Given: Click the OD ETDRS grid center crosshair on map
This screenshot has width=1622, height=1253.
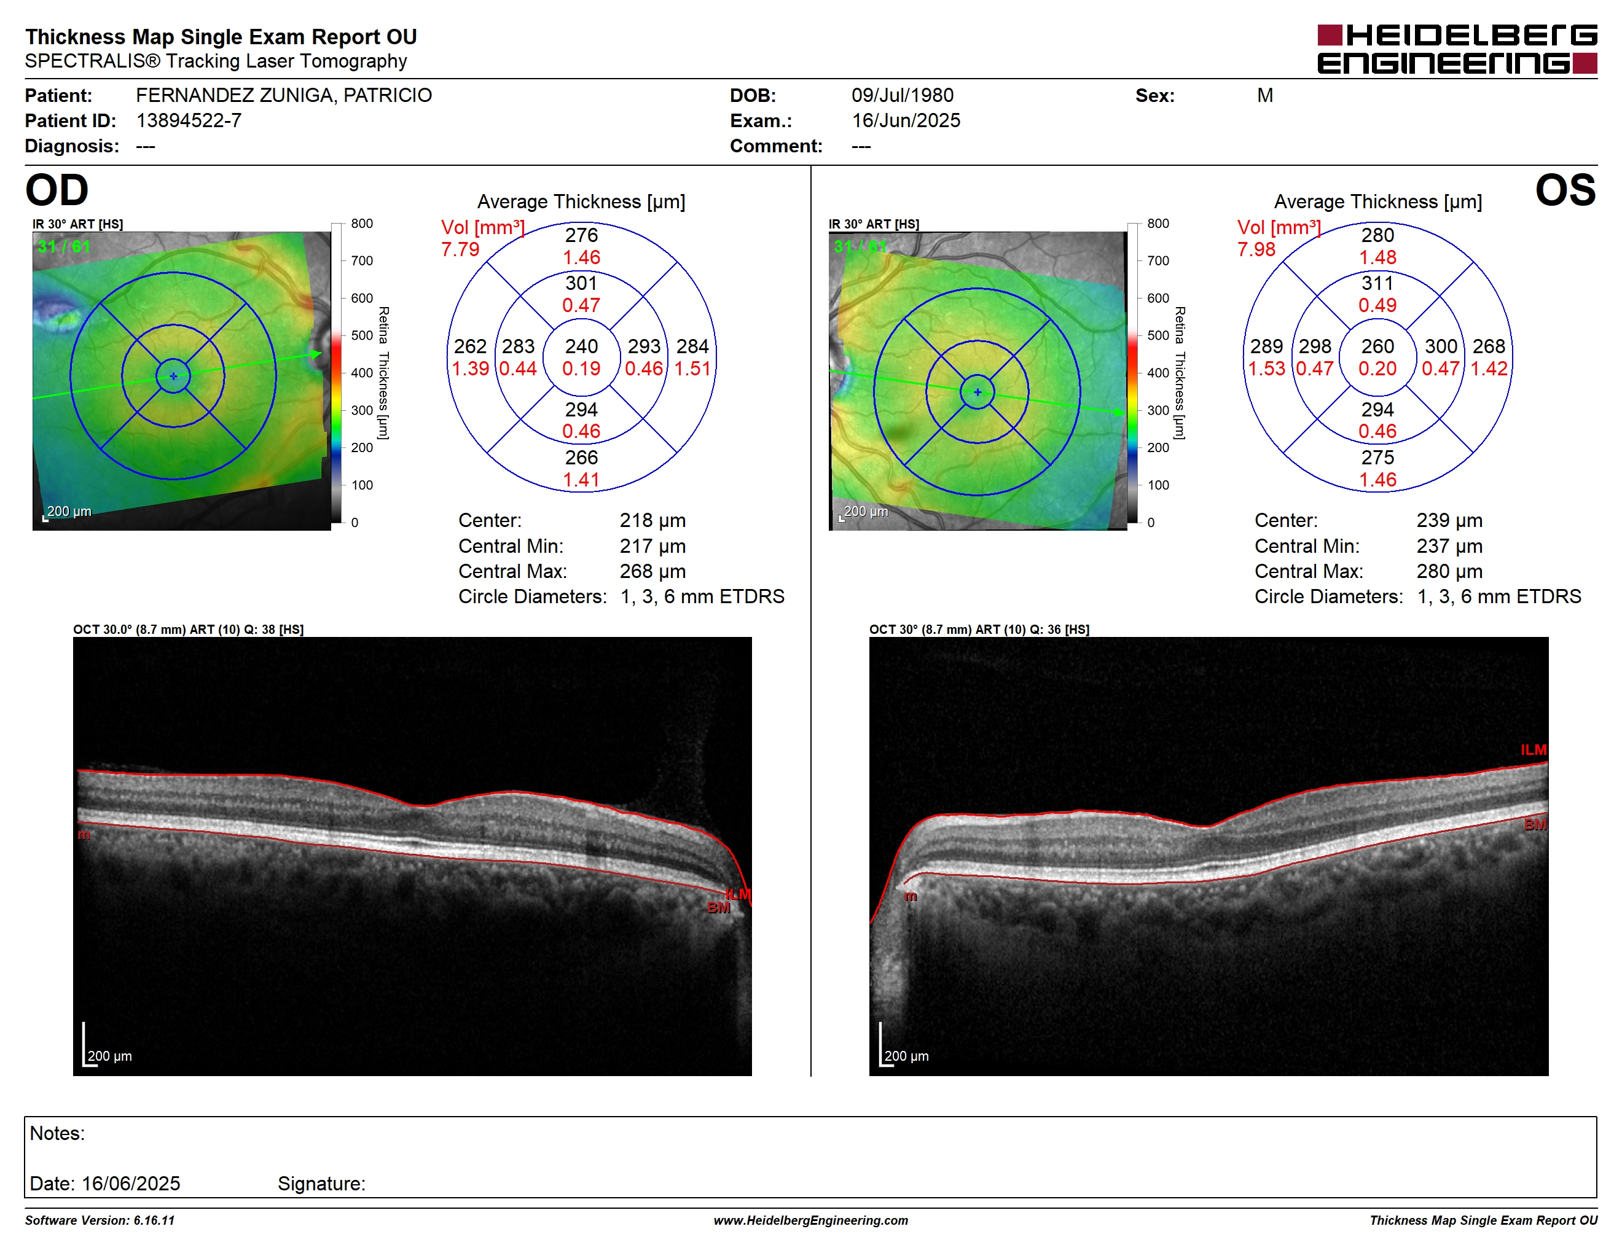Looking at the screenshot, I should [173, 377].
